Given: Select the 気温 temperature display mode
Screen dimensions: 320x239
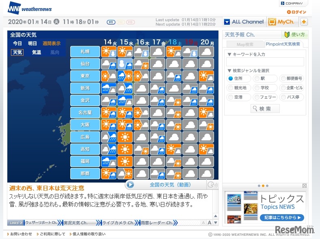Looking at the screenshot, I should [x=37, y=52].
